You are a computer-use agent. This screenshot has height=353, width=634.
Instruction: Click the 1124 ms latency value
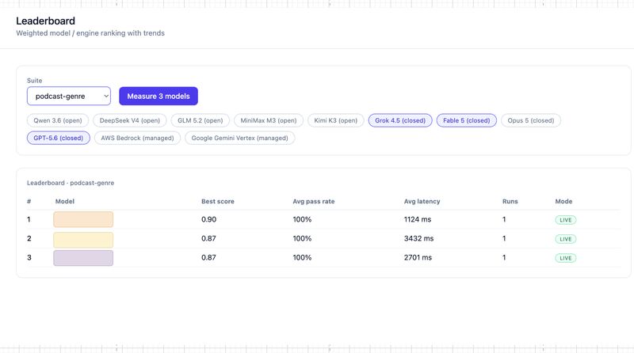(x=418, y=219)
